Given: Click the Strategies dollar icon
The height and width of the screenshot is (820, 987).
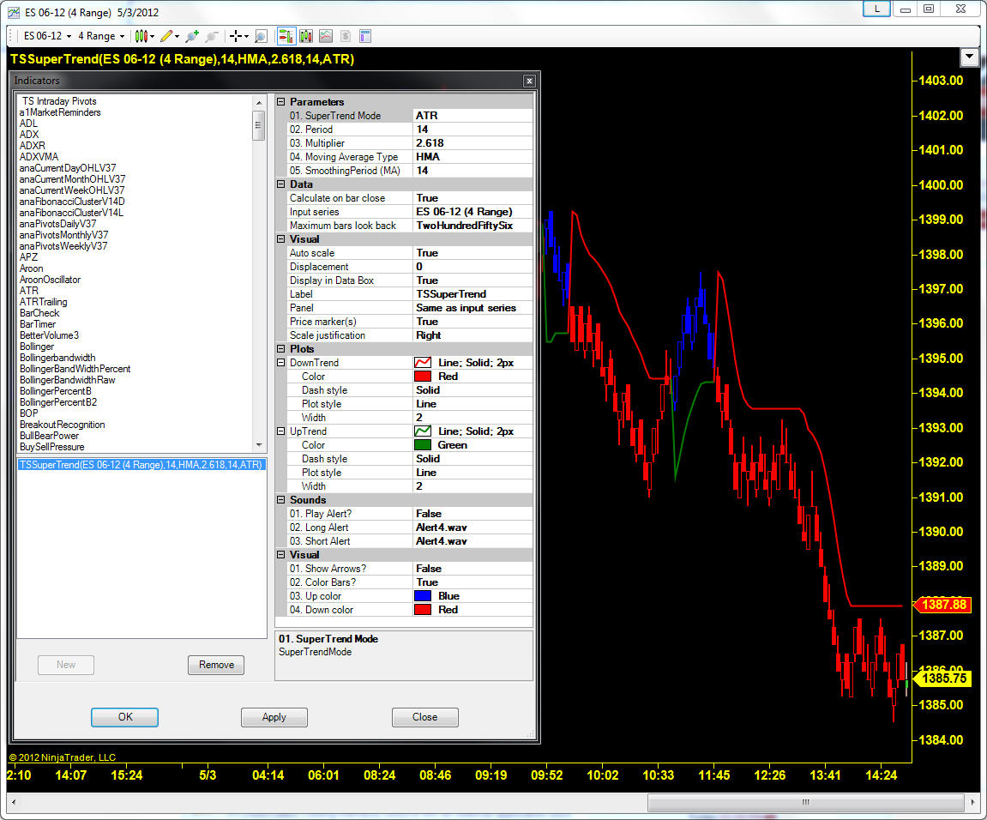Looking at the screenshot, I should click(x=345, y=36).
